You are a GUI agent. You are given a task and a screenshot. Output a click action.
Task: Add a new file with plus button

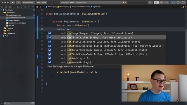pos(2,103)
